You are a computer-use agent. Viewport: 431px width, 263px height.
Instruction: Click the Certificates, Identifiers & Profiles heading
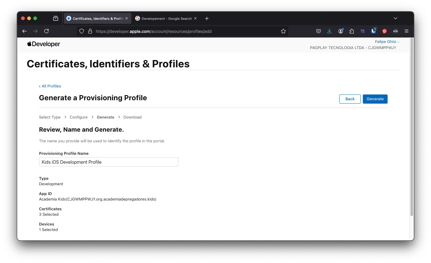pyautogui.click(x=108, y=64)
